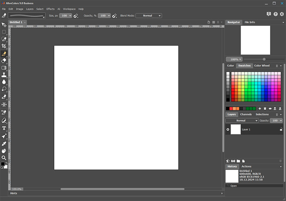The height and width of the screenshot is (201, 286).
Task: Switch to the Color Wheel tab
Action: point(262,66)
